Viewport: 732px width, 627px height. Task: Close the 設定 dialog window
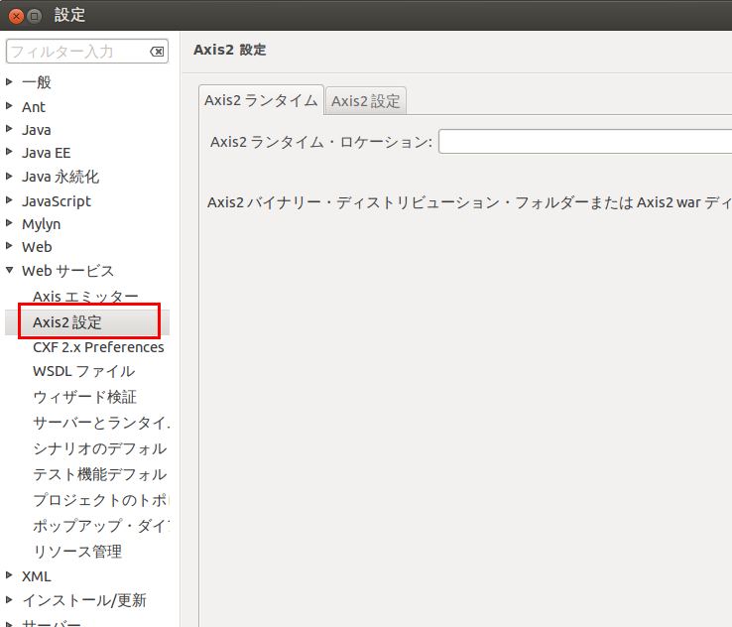point(16,16)
